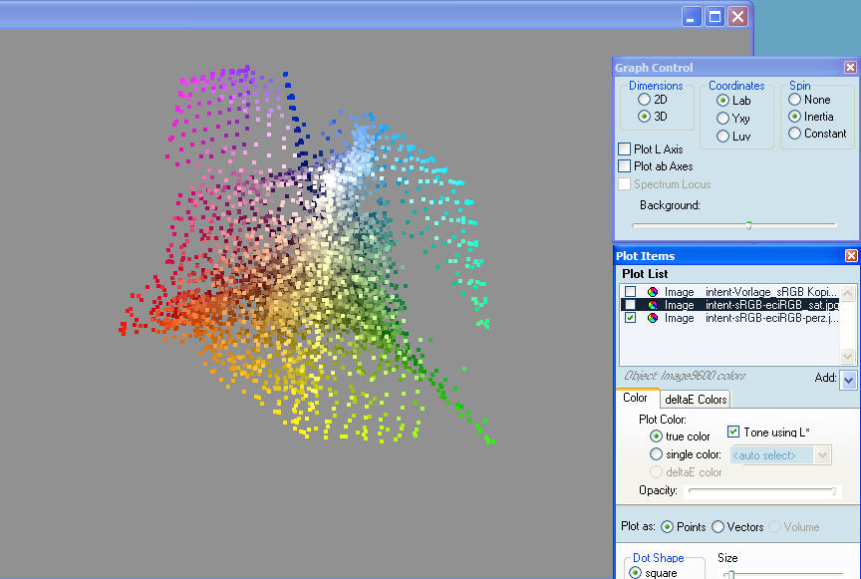Click color wheel icon of intent-sRGB-eciRGB_sat item

652,305
